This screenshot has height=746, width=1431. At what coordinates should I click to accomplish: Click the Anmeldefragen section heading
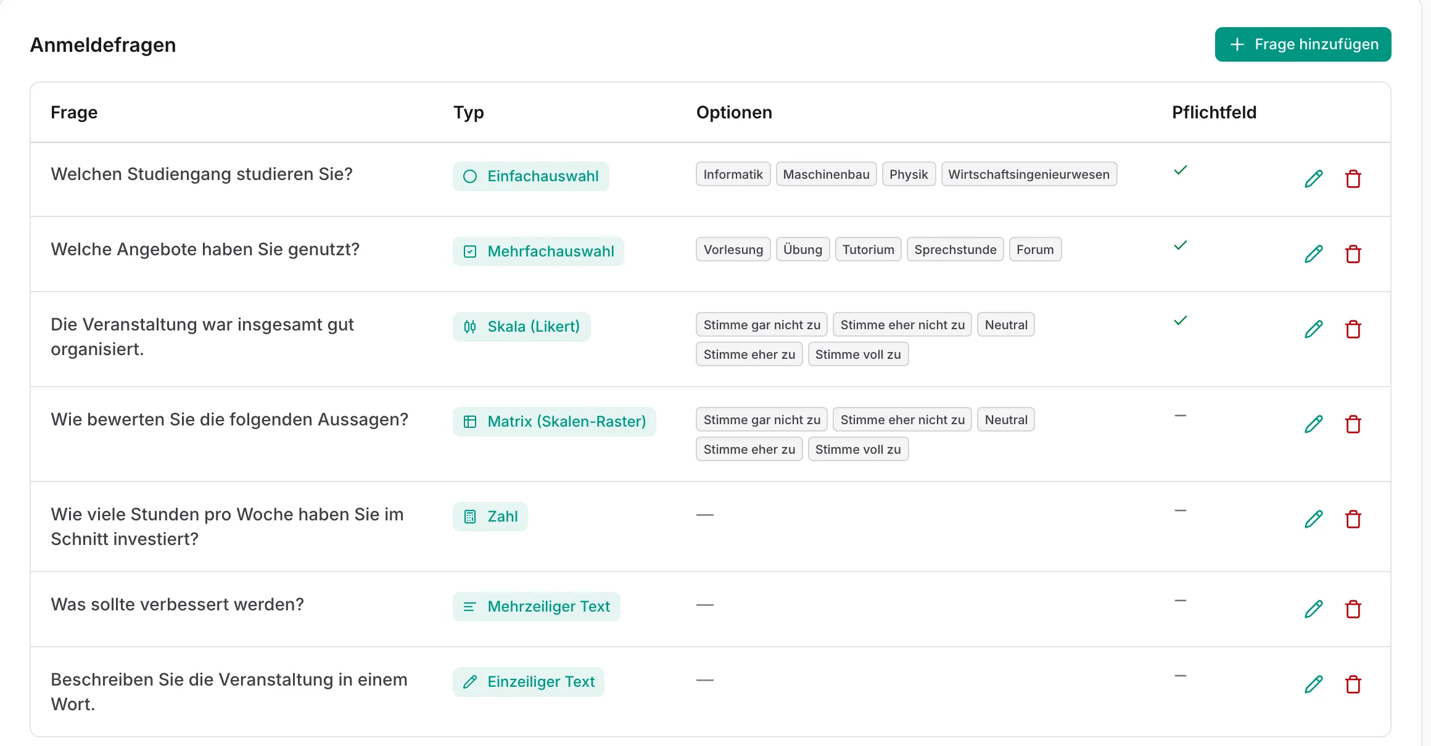103,45
